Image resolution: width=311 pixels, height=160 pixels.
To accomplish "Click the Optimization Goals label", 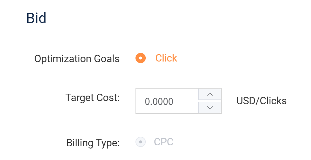I will tap(77, 59).
